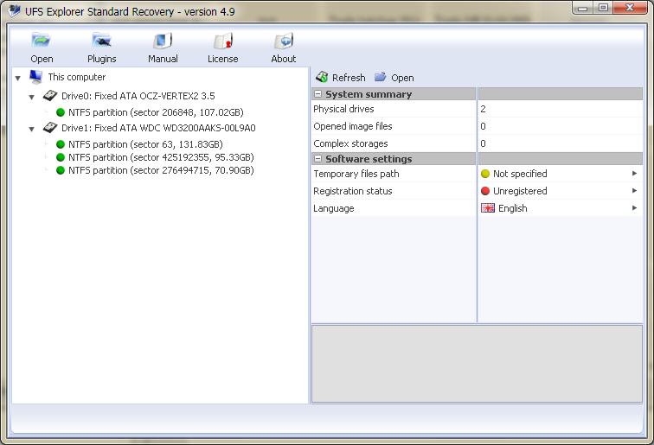654x445 pixels.
Task: Open Language selection arrow menu
Action: pos(634,207)
